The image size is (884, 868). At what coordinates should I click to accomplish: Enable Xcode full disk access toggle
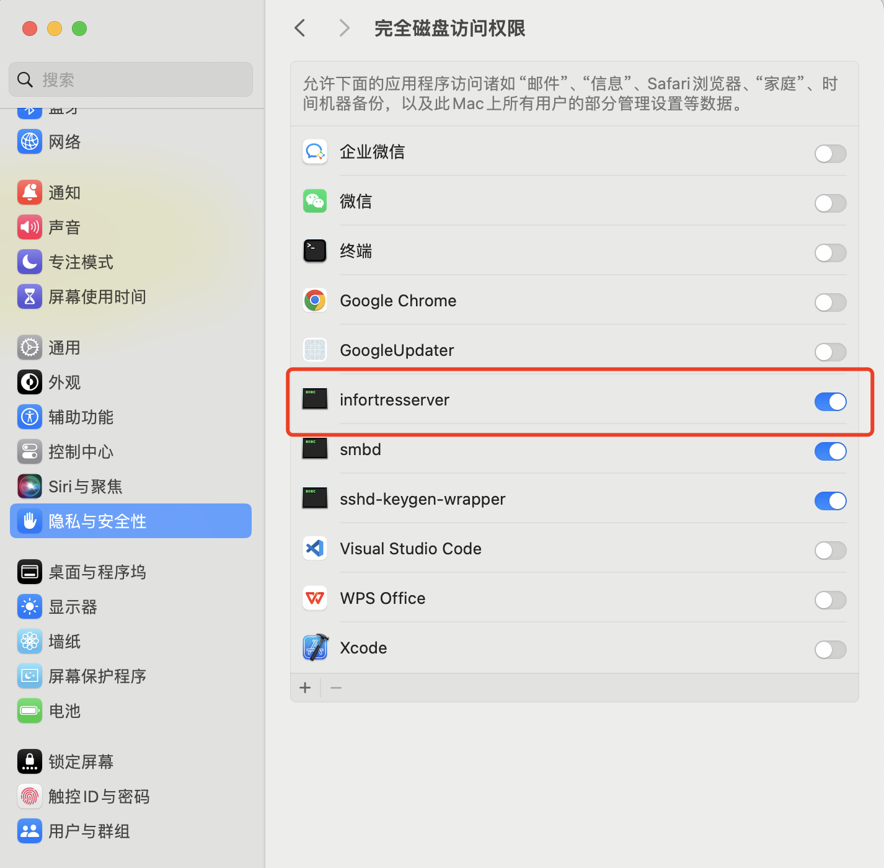click(830, 650)
